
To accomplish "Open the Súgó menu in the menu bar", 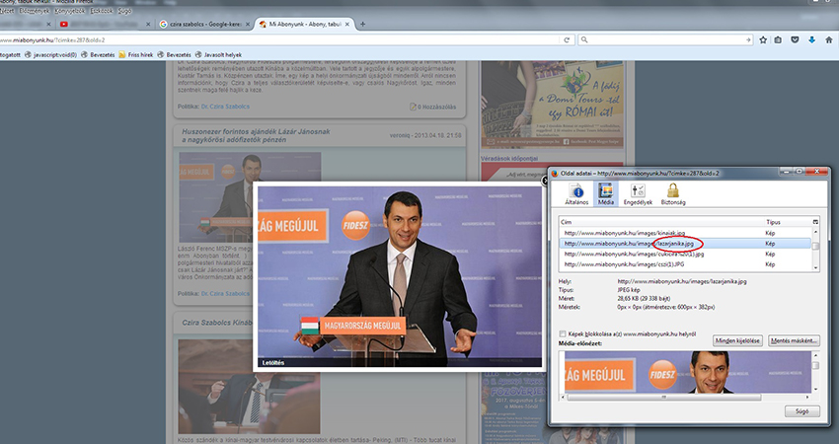I will pyautogui.click(x=124, y=11).
